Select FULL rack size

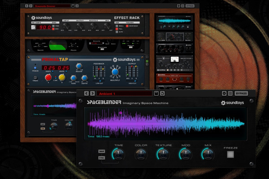(117, 29)
